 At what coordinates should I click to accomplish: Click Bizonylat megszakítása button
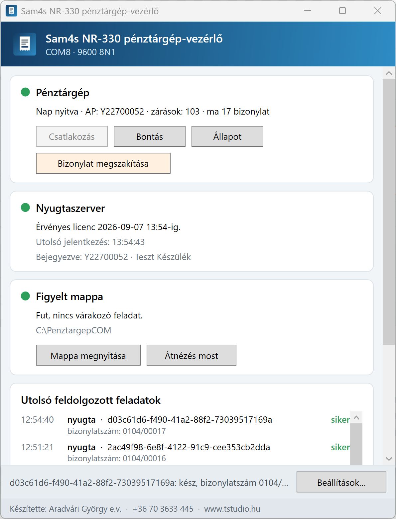(x=103, y=163)
